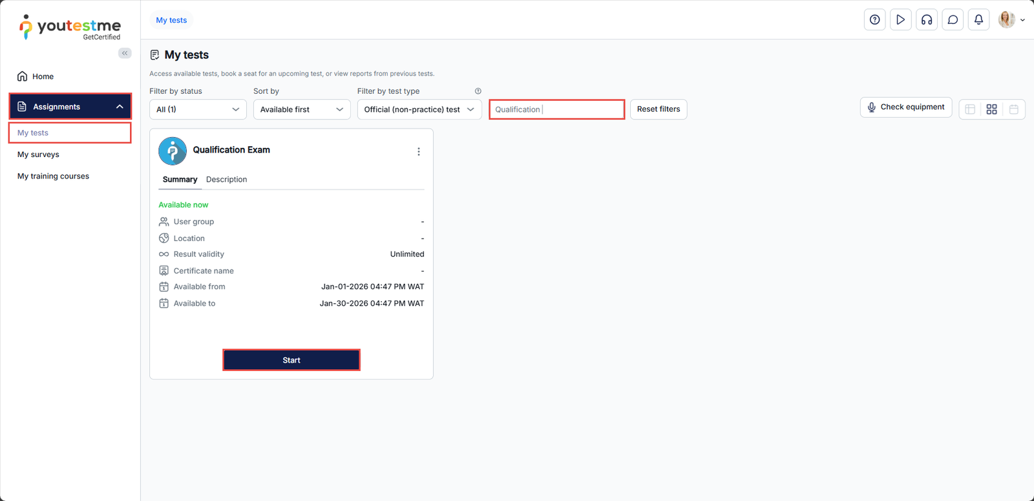Click the filter by test type info icon
Screen dimensions: 1034x501
pos(478,91)
